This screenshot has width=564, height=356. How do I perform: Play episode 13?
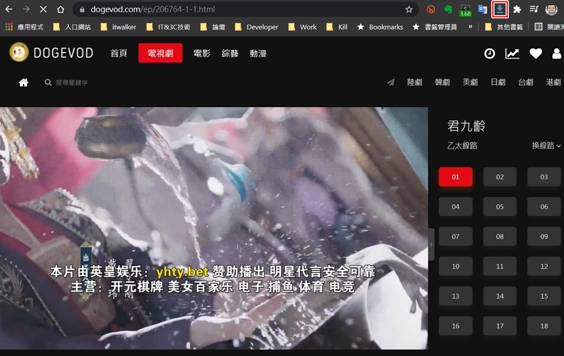[455, 296]
